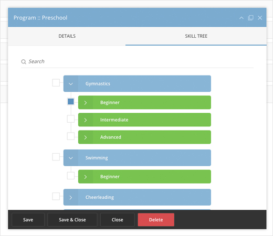Enable the Swimming checkbox
The height and width of the screenshot is (236, 273).
click(56, 157)
